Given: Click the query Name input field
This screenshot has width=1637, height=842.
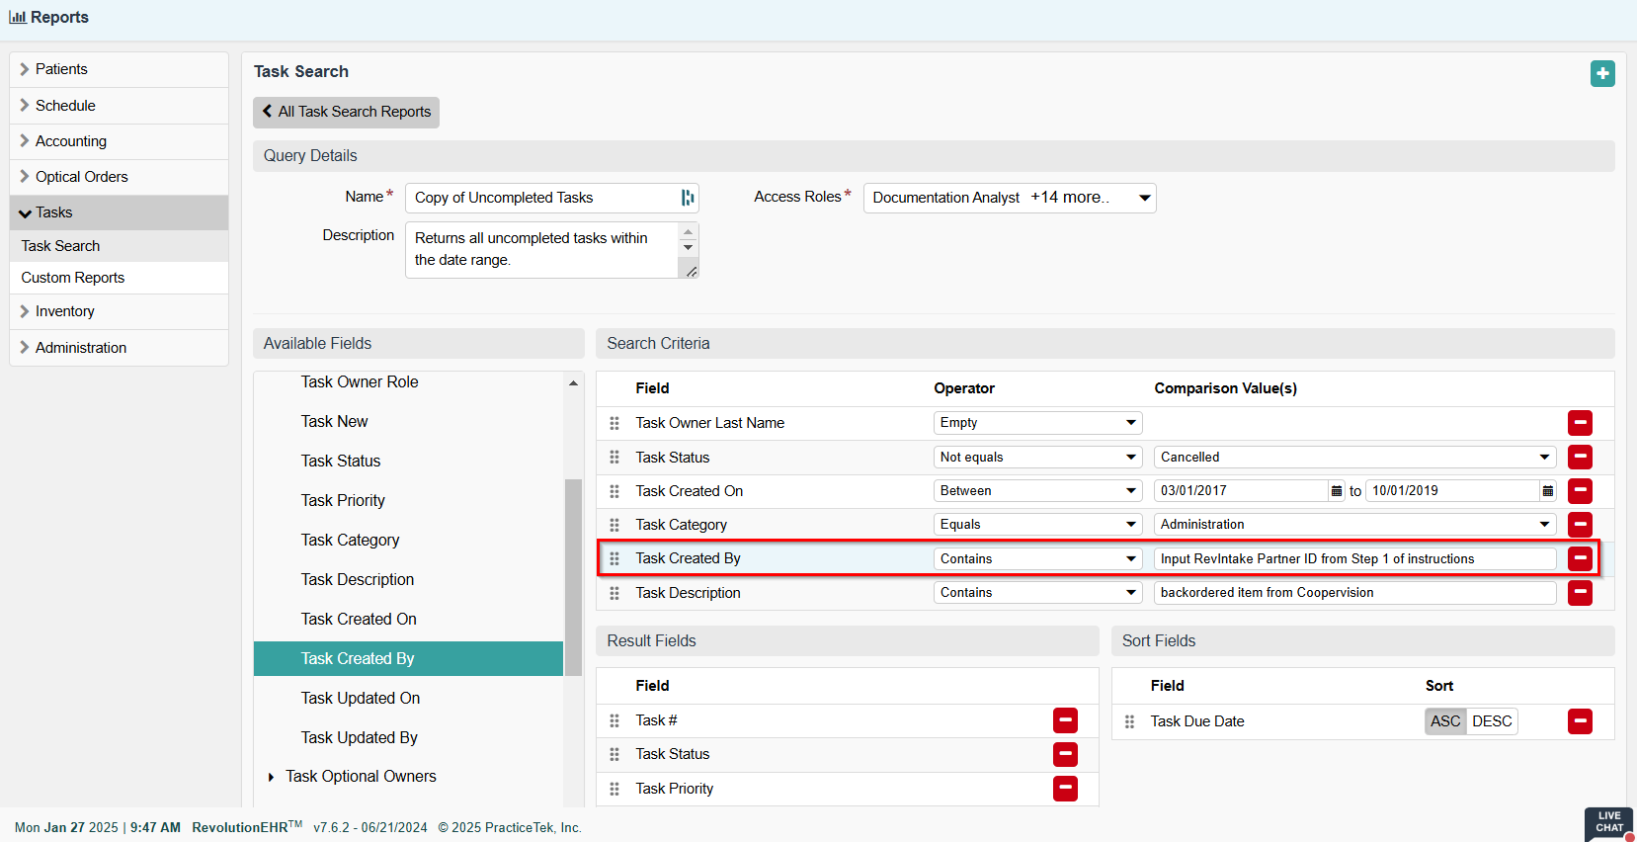Looking at the screenshot, I should [x=543, y=198].
